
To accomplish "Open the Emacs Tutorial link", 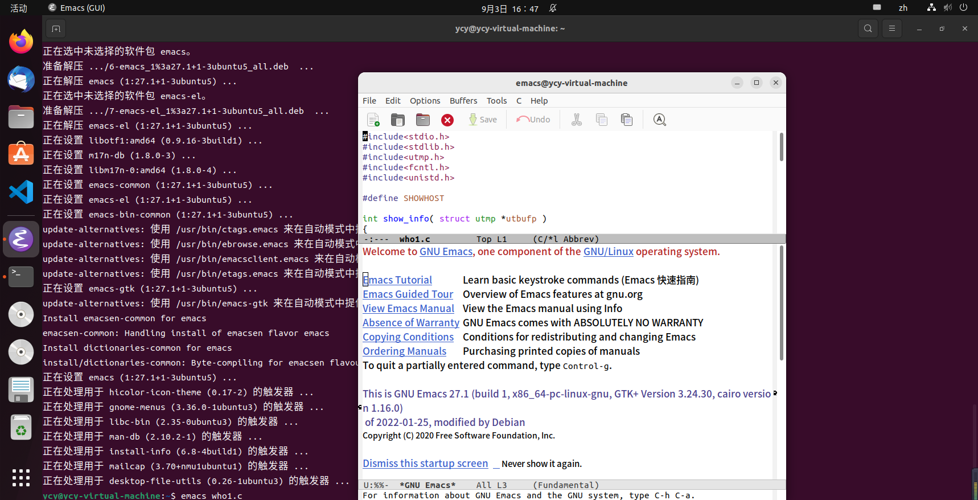I will click(x=397, y=280).
